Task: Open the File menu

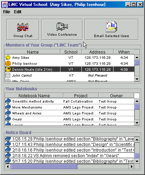Action: [7, 12]
